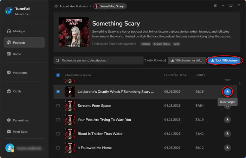Screen dimensions: 246x158
Task: Click the DURÉE column header
Action: pyautogui.click(x=200, y=75)
